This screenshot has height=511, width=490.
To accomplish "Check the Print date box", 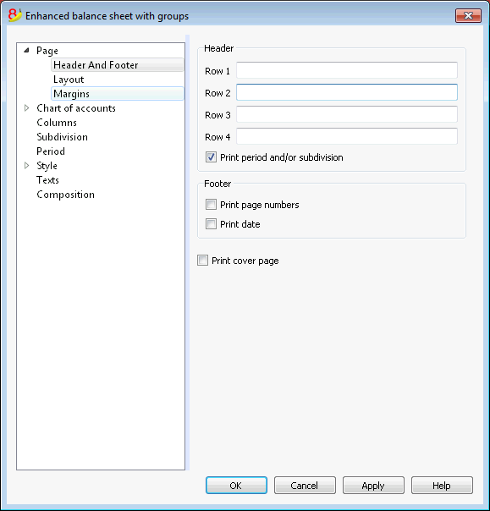I will 211,224.
